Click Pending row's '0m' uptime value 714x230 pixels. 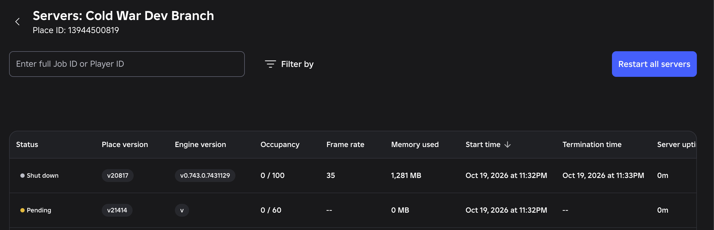663,211
